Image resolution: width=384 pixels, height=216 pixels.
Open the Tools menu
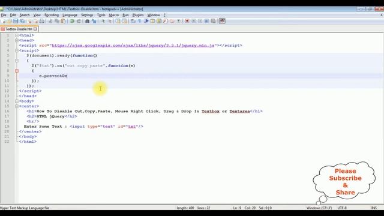click(101, 15)
